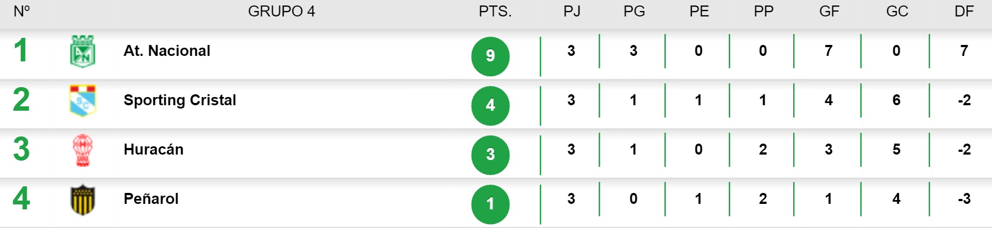Click Peñarol's green 1 point badge
The image size is (992, 228).
click(490, 204)
